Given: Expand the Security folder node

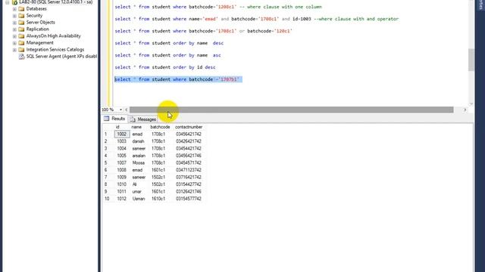Looking at the screenshot, I should coord(14,16).
